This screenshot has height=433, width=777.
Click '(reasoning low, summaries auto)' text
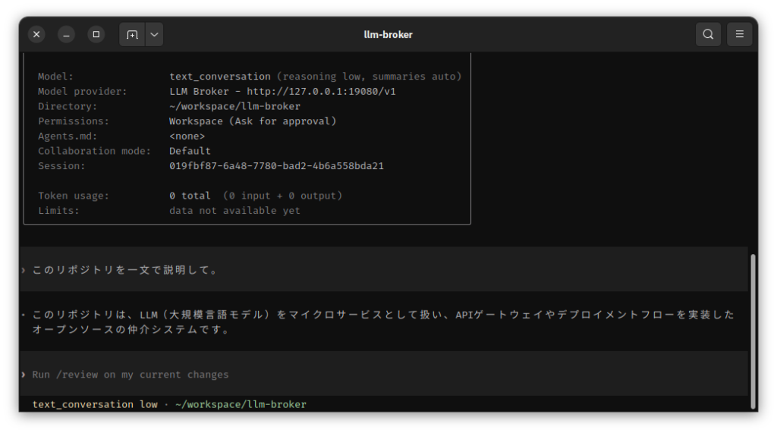pos(370,77)
